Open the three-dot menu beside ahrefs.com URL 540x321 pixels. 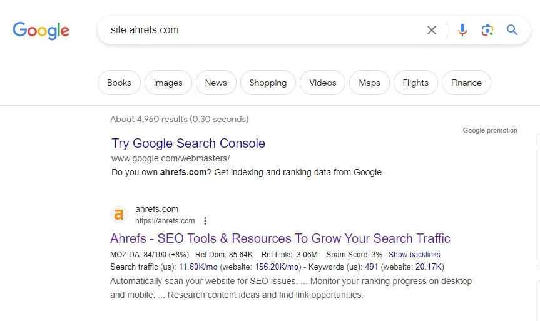[x=205, y=221]
